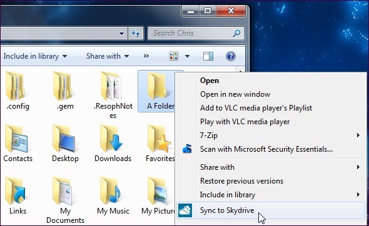This screenshot has height=226, width=369.
Task: Select the A Folder icon
Action: tap(157, 86)
